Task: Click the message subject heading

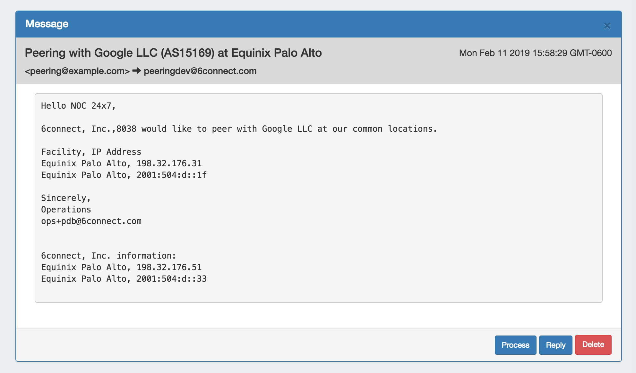Action: click(173, 53)
